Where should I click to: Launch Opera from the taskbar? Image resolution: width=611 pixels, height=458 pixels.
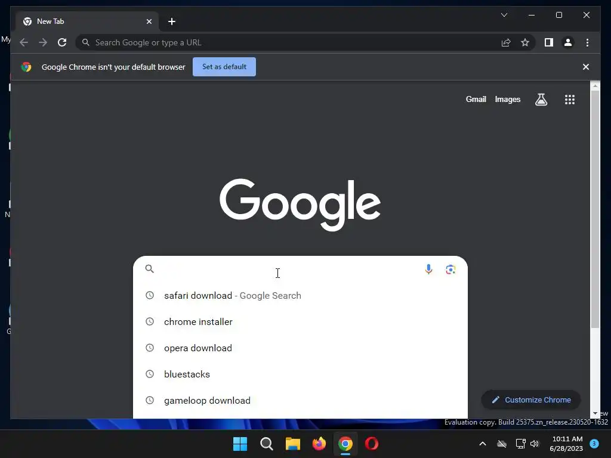[x=371, y=444]
